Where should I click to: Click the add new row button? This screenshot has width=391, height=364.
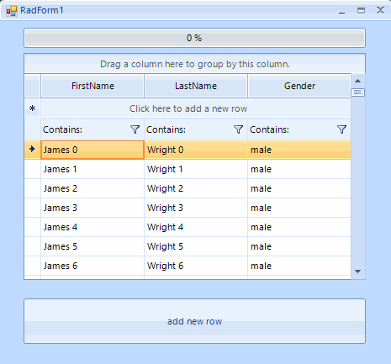[194, 321]
